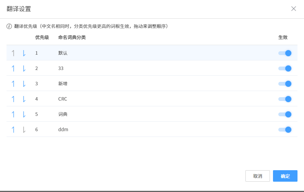Select the 新增 category name
Screen dimensions: 304x192
coord(63,83)
